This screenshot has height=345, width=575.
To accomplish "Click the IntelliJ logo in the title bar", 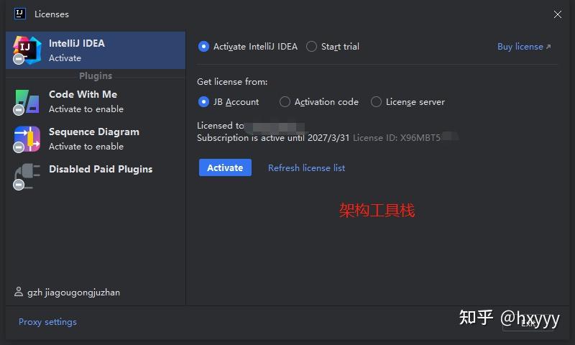I will pos(20,14).
